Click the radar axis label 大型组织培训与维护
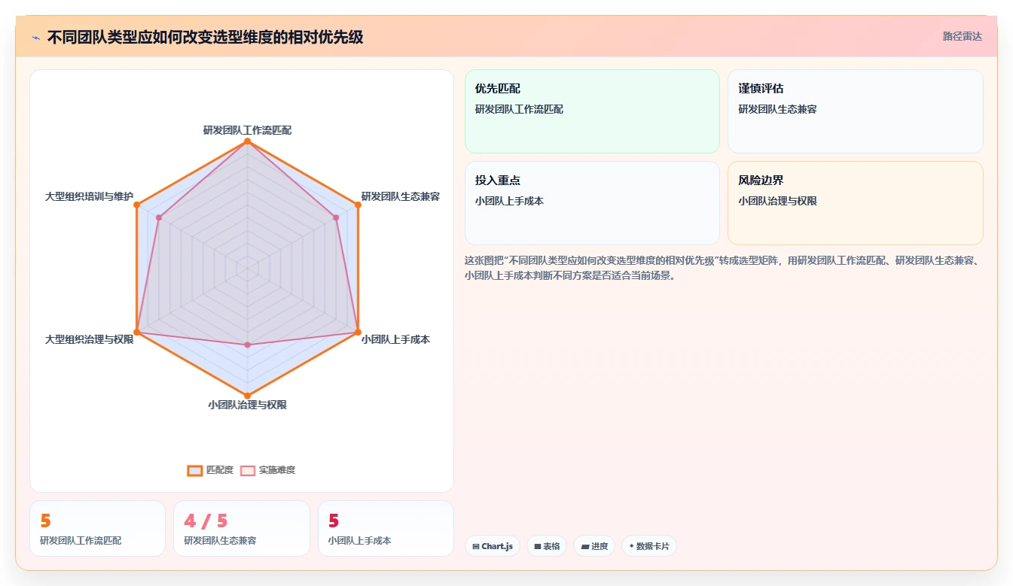This screenshot has height=586, width=1013. [x=89, y=196]
